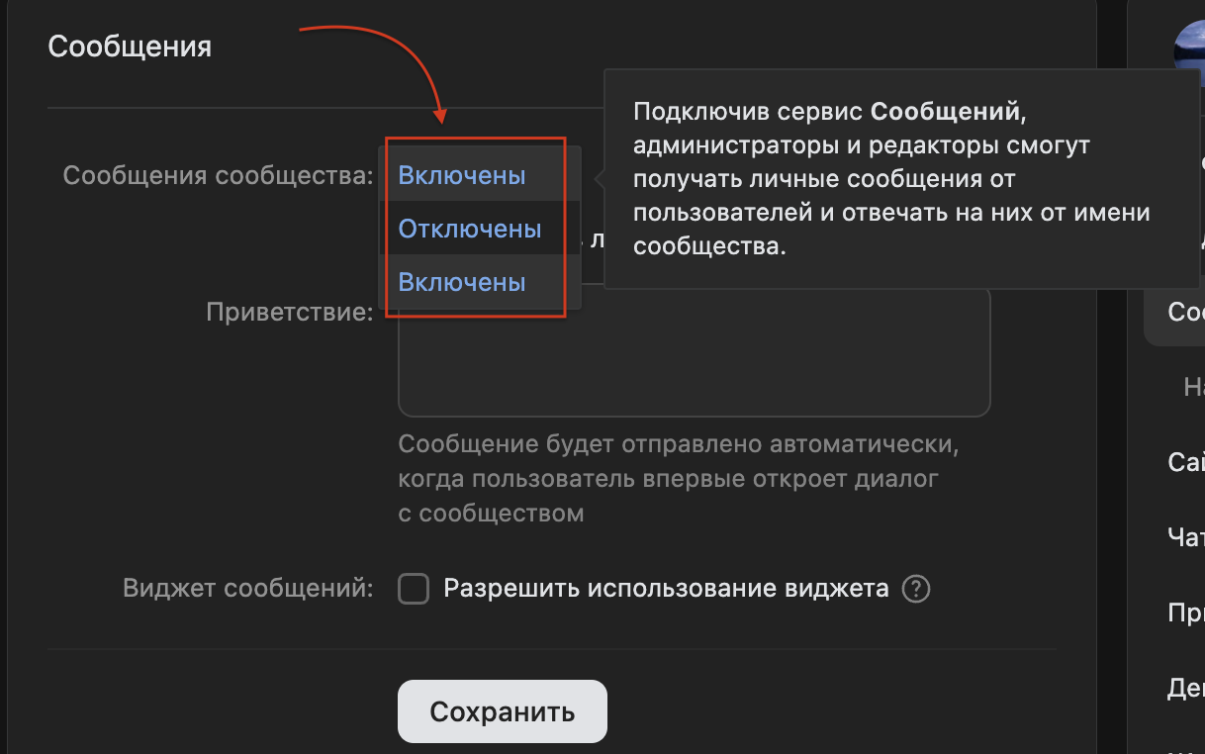Navigate to the Ден… sidebar item
Screen dimensions: 1205x754
(x=1185, y=689)
